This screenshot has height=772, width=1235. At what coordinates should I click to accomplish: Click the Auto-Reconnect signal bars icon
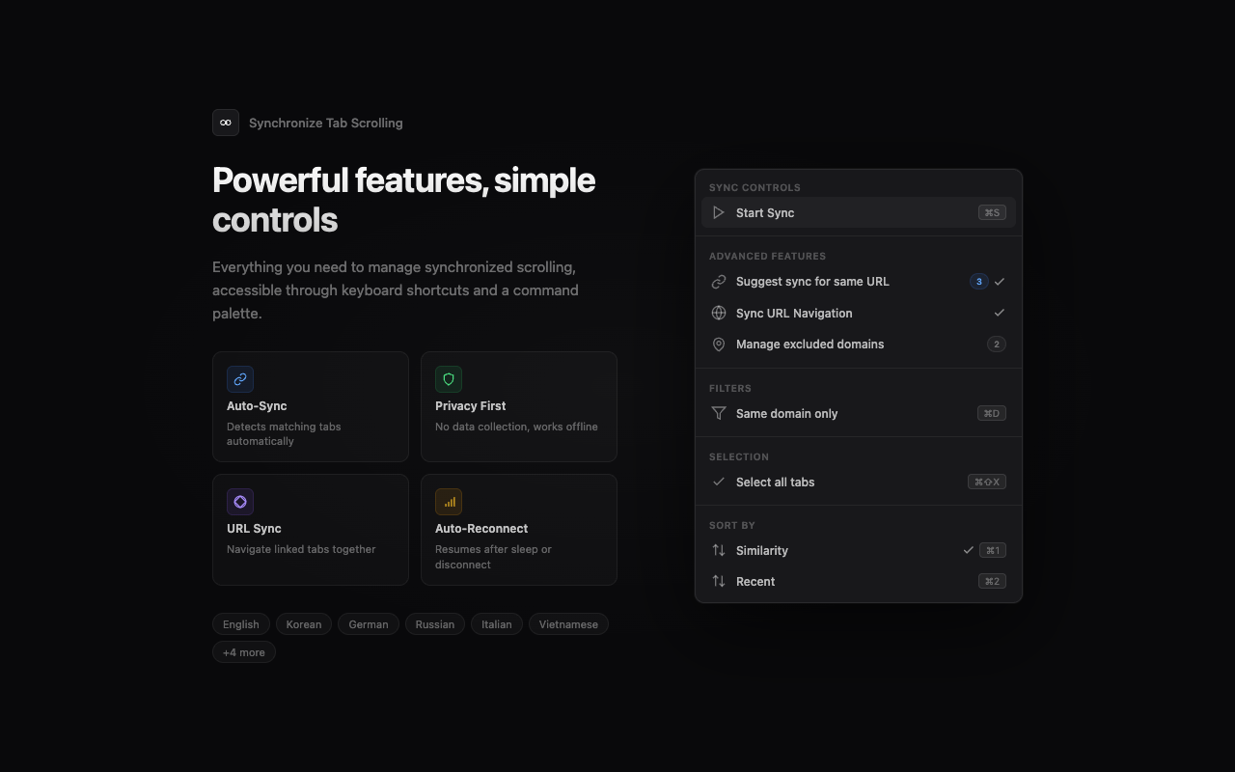coord(449,502)
